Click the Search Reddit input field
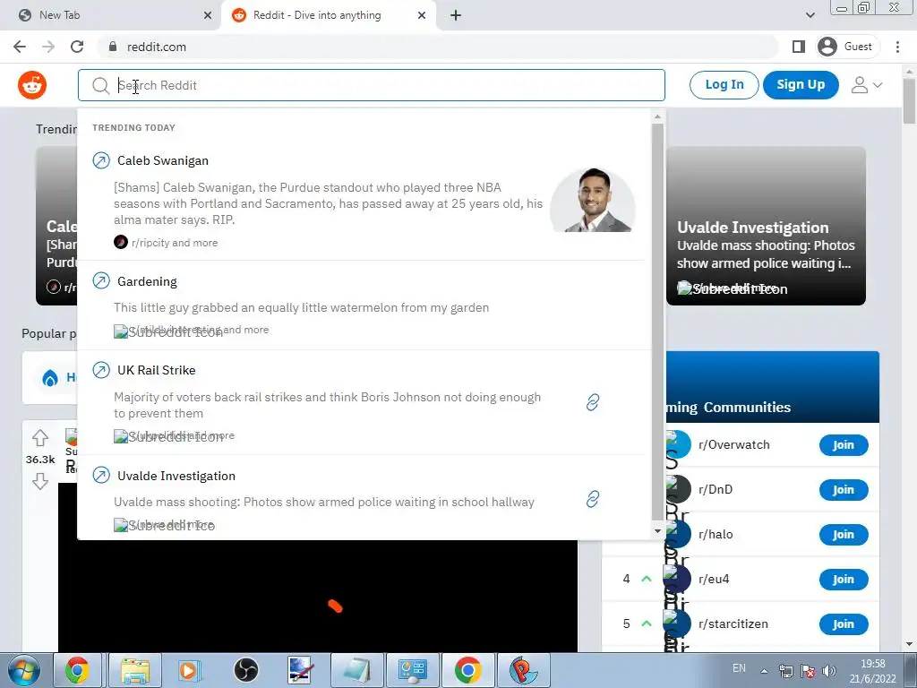 [372, 85]
